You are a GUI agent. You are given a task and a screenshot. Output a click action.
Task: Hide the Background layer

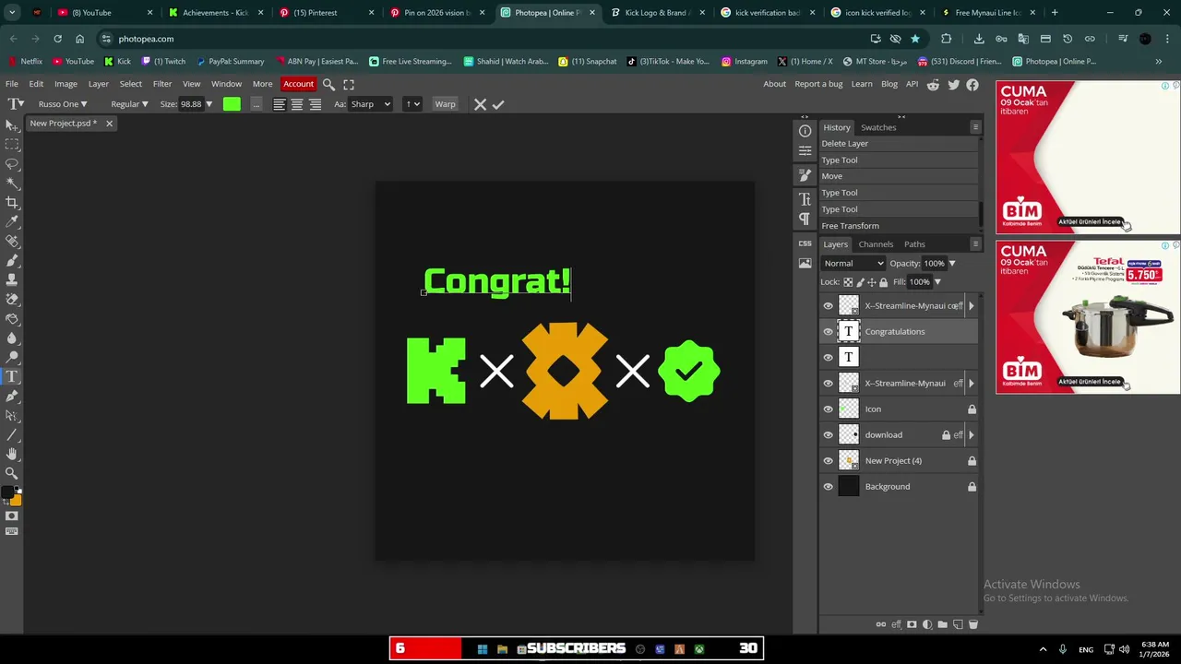point(828,486)
